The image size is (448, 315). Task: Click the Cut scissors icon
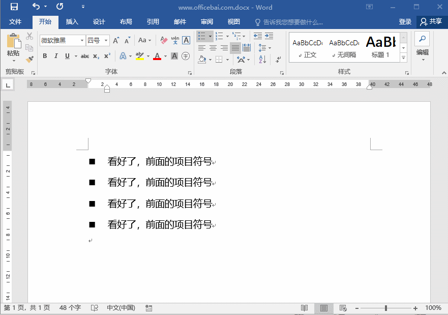pos(29,36)
